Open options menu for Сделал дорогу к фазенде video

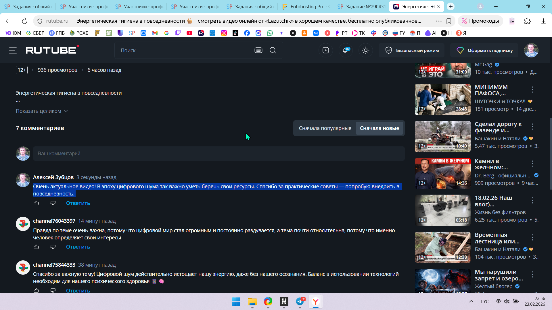pyautogui.click(x=533, y=127)
